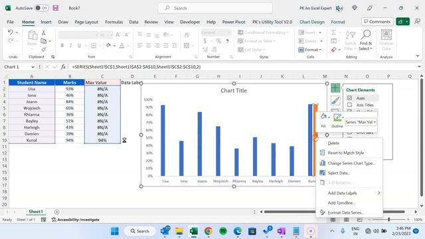
Task: Switch to Normal view icon
Action: 333,220
